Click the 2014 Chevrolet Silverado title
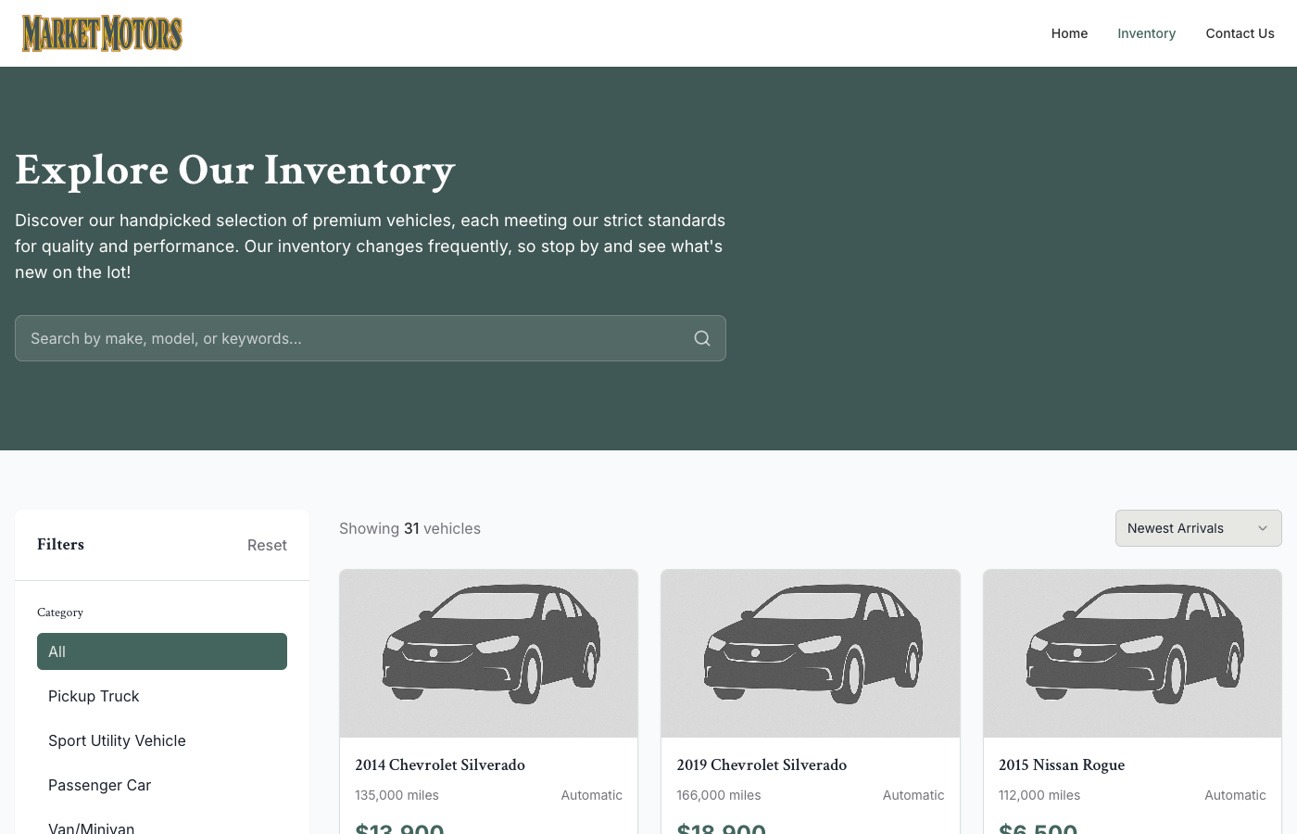1297x834 pixels. coord(440,764)
